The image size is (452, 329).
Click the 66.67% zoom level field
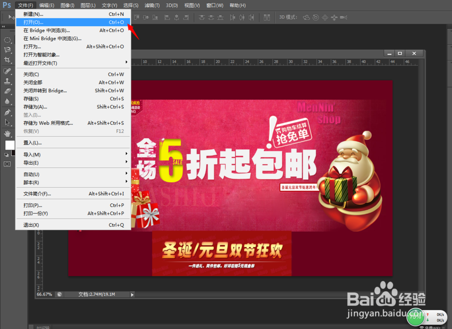44,295
